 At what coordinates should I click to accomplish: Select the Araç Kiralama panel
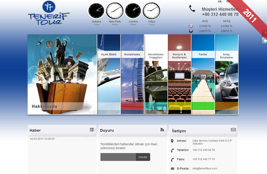[x=227, y=74]
